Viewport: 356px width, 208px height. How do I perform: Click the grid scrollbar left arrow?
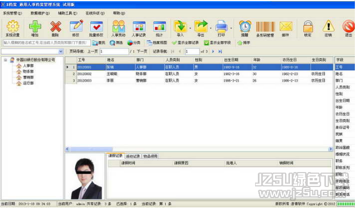coord(67,149)
